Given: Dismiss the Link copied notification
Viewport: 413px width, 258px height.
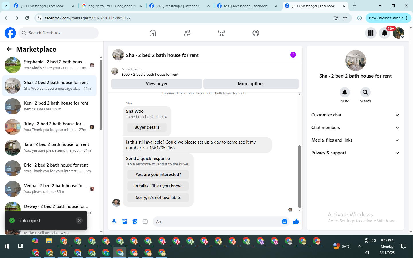Looking at the screenshot, I should 79,220.
